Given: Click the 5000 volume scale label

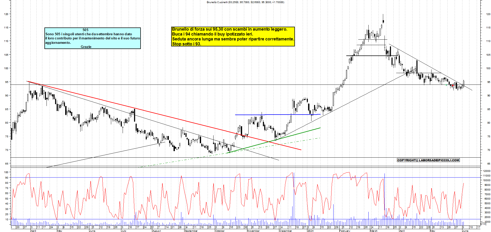Looking at the screenshot, I should pyautogui.click(x=487, y=203).
